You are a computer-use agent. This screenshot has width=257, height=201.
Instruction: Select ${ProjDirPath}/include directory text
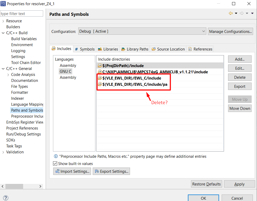tap(123, 66)
